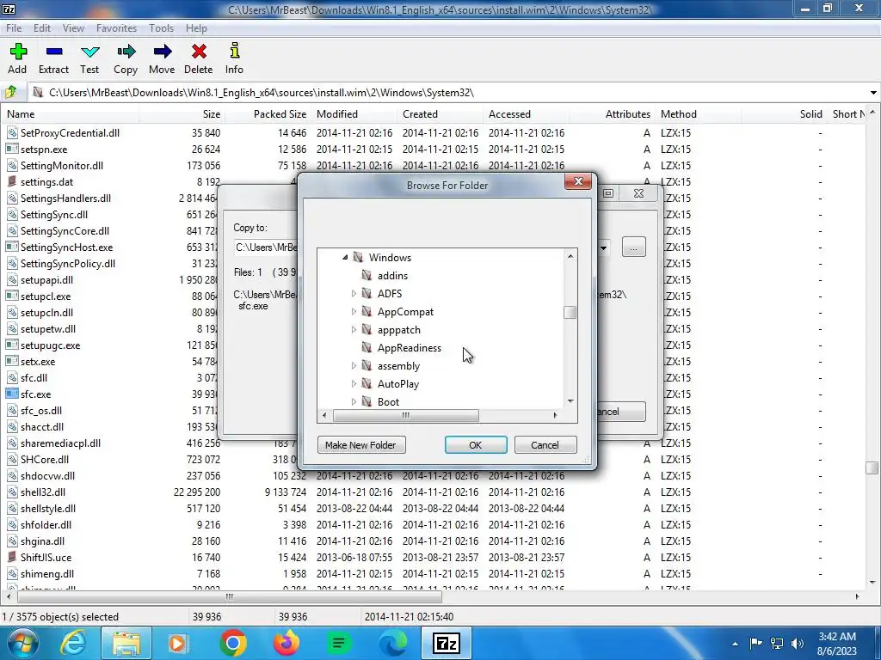Viewport: 881px width, 660px height.
Task: Click Cancel in Browse For Folder dialog
Action: click(545, 445)
